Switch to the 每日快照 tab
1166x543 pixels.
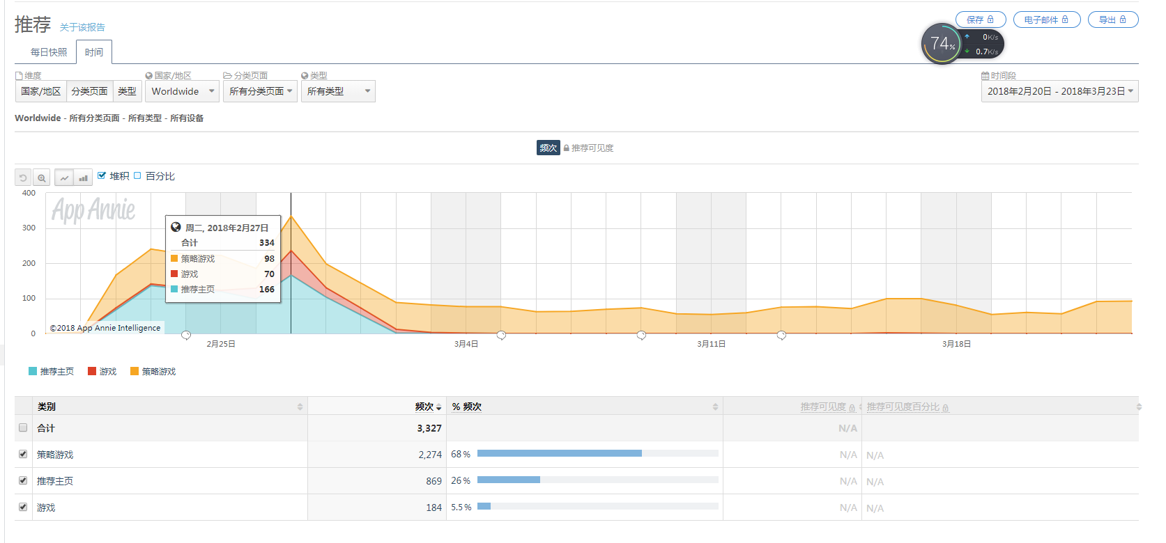point(49,52)
